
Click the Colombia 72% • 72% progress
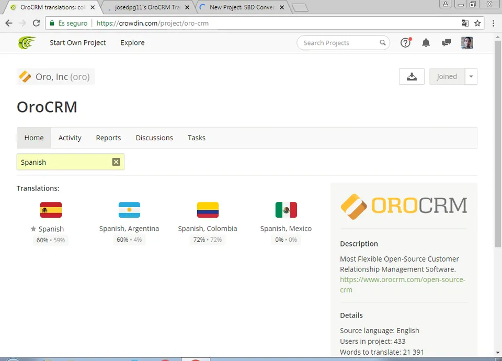tap(208, 240)
